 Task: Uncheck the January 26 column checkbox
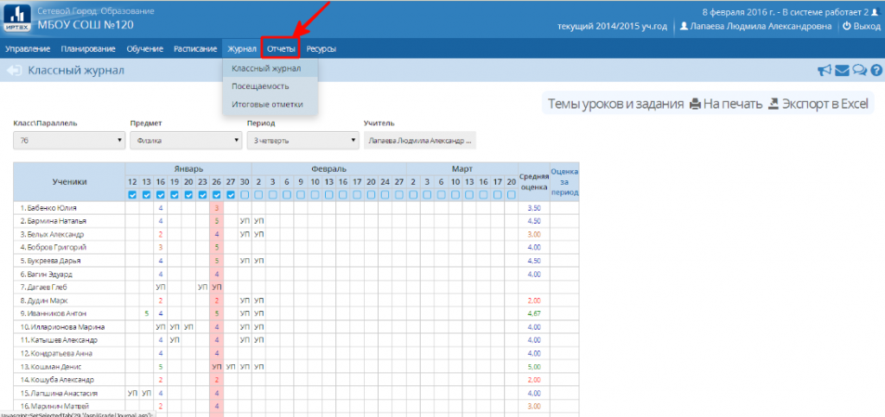pyautogui.click(x=216, y=195)
